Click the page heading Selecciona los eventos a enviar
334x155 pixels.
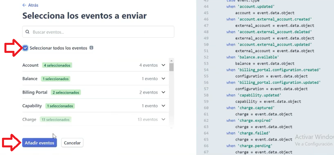pos(85,16)
